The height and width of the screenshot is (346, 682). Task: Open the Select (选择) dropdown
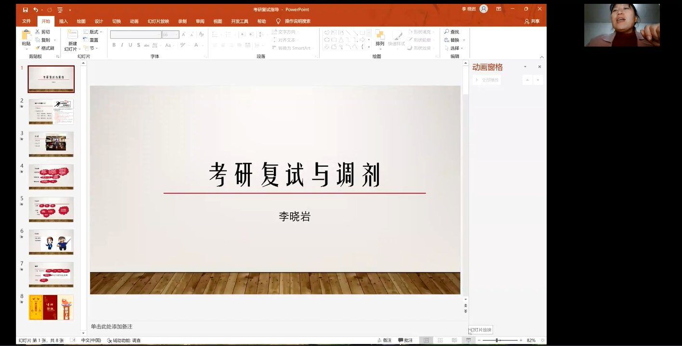[x=454, y=48]
